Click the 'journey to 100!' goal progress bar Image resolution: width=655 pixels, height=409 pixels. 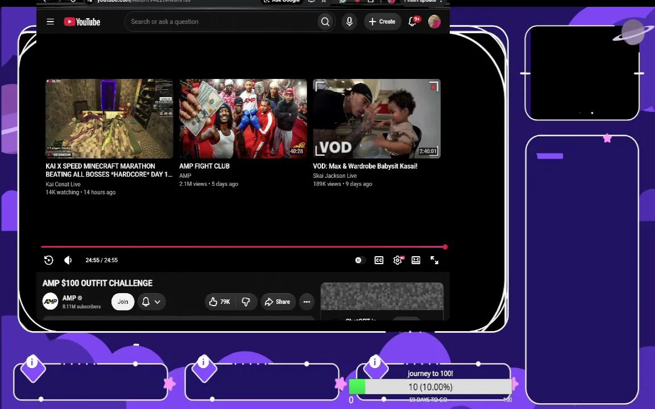[x=430, y=387]
